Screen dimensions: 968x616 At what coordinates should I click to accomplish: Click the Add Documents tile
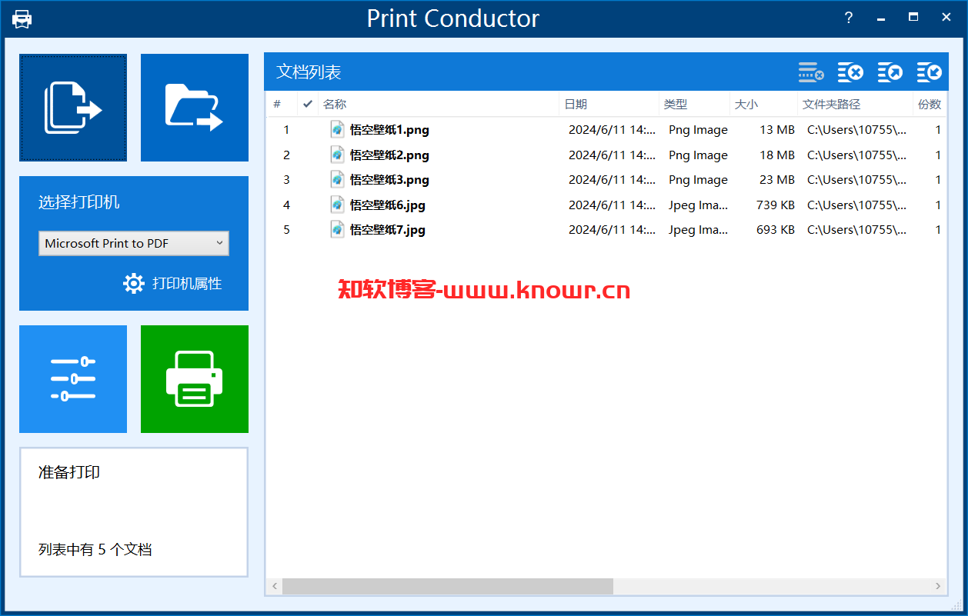tap(73, 108)
